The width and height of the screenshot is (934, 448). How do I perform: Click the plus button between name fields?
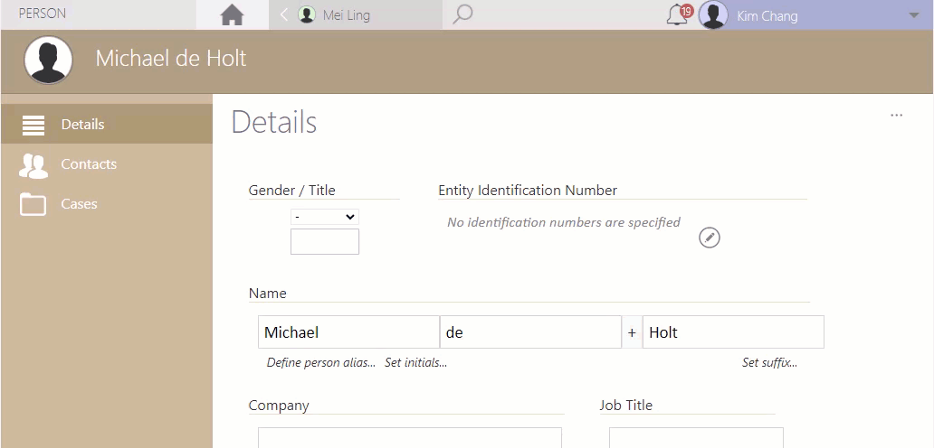632,332
